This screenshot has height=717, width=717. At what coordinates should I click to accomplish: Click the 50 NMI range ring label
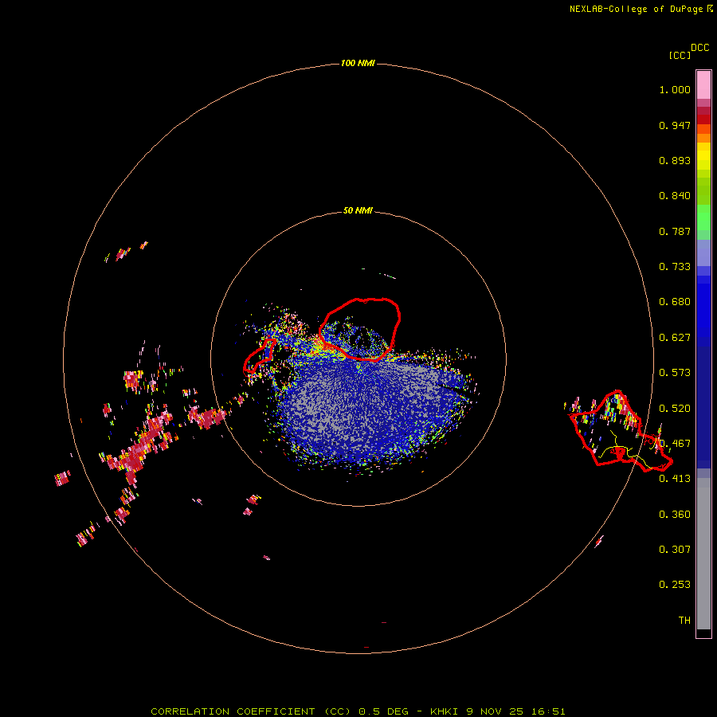(x=358, y=210)
